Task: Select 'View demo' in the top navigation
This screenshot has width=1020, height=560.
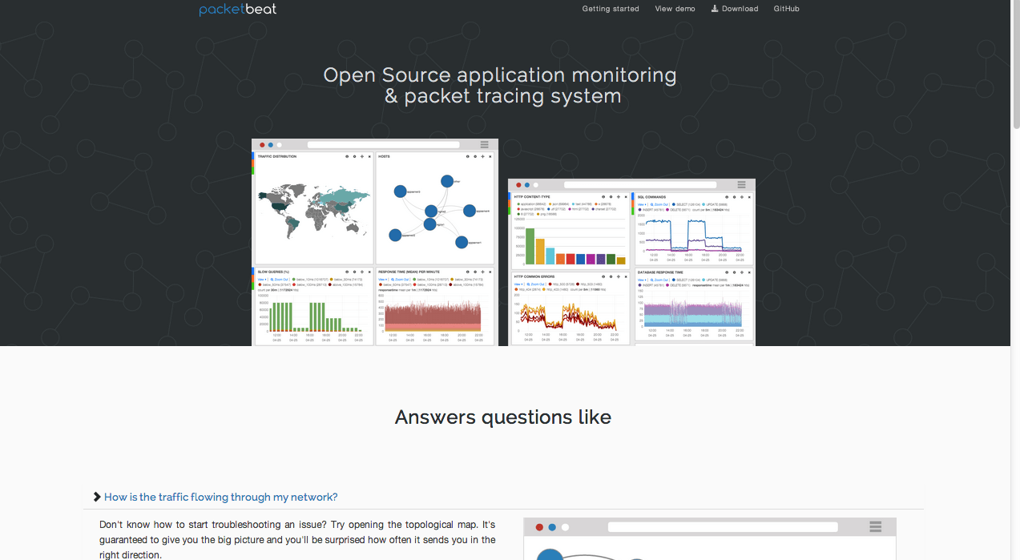Action: (x=675, y=9)
